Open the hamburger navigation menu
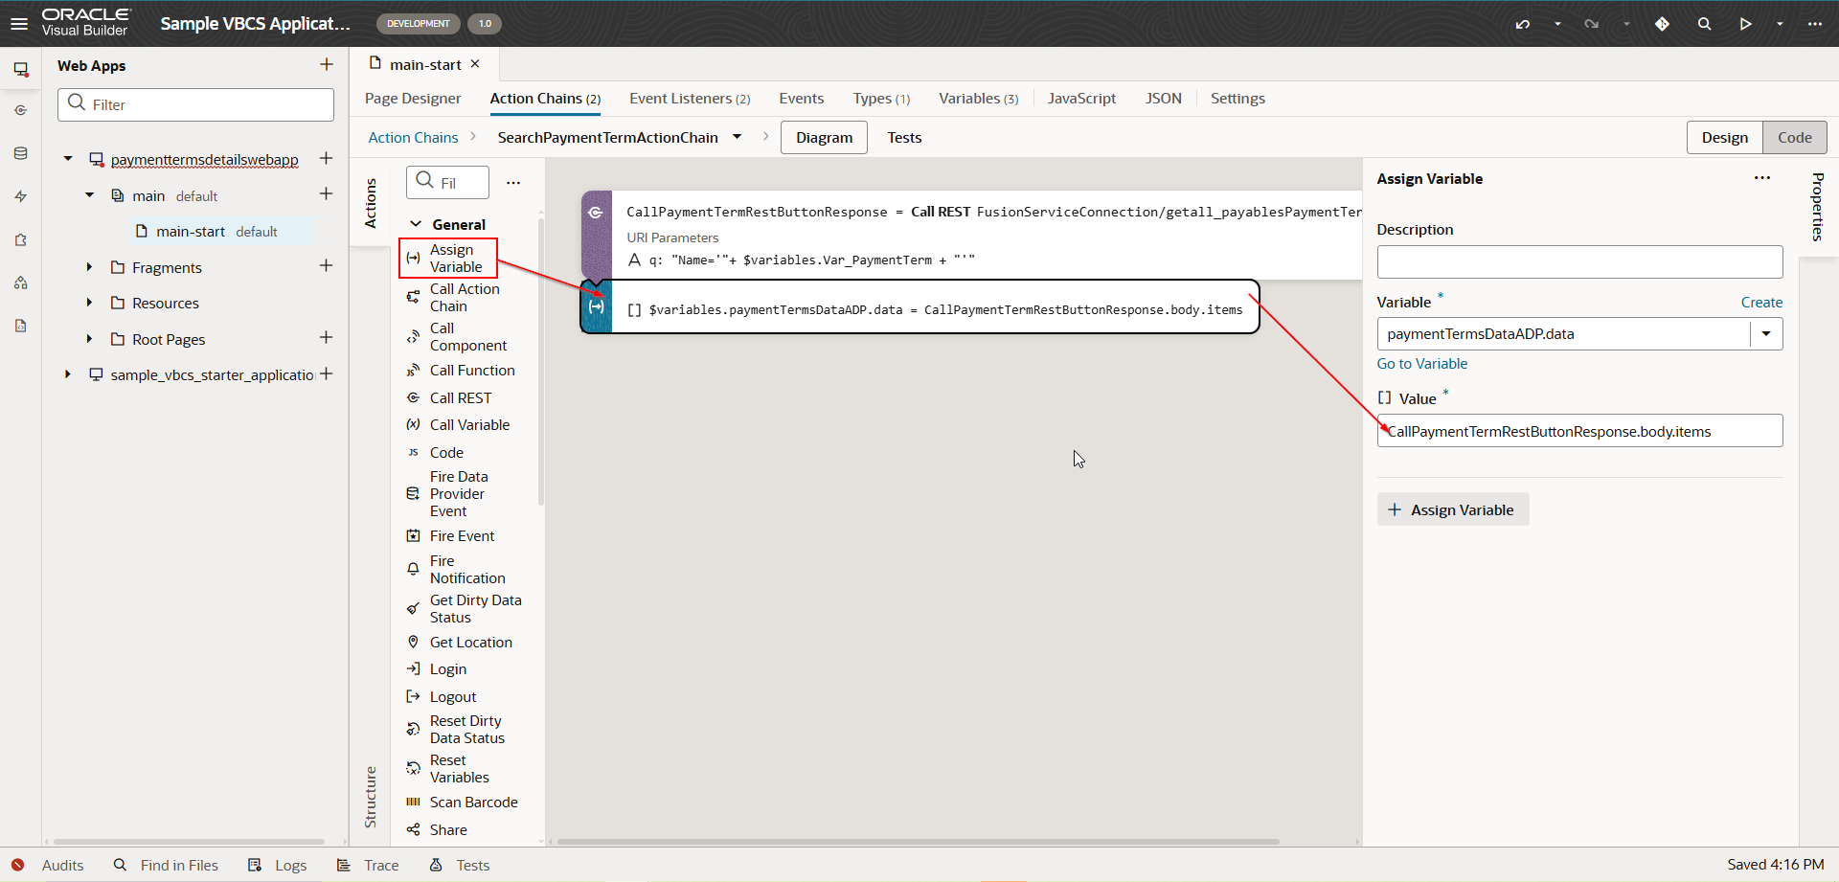Image resolution: width=1839 pixels, height=882 pixels. 19,23
